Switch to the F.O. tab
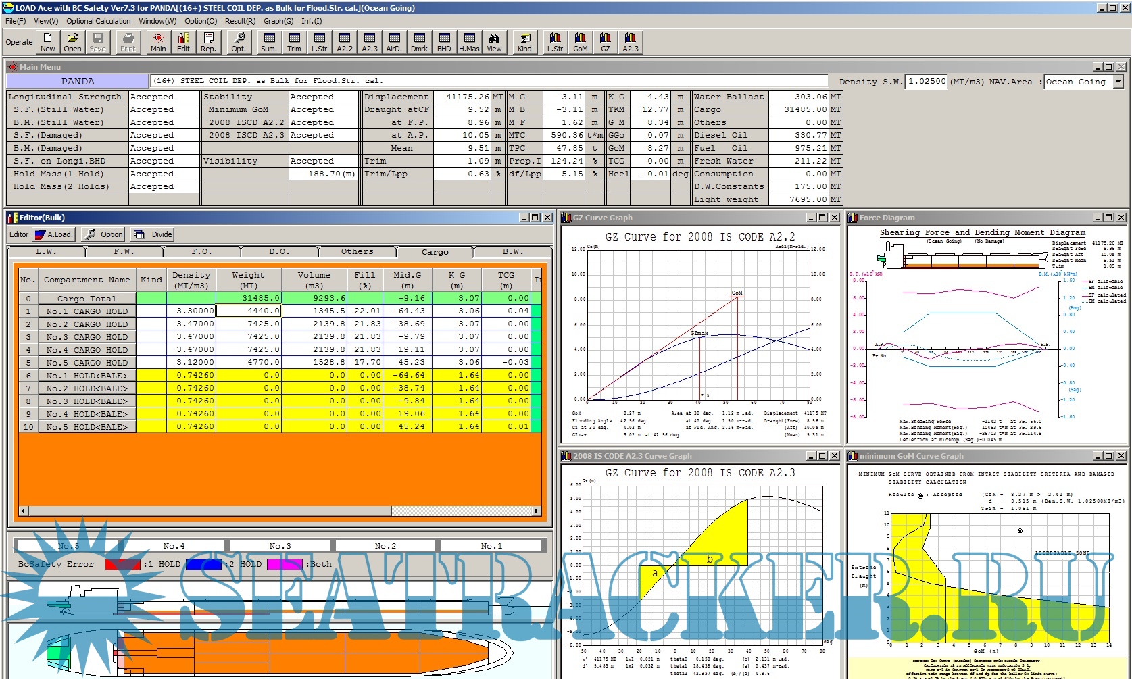The height and width of the screenshot is (679, 1132). point(201,252)
